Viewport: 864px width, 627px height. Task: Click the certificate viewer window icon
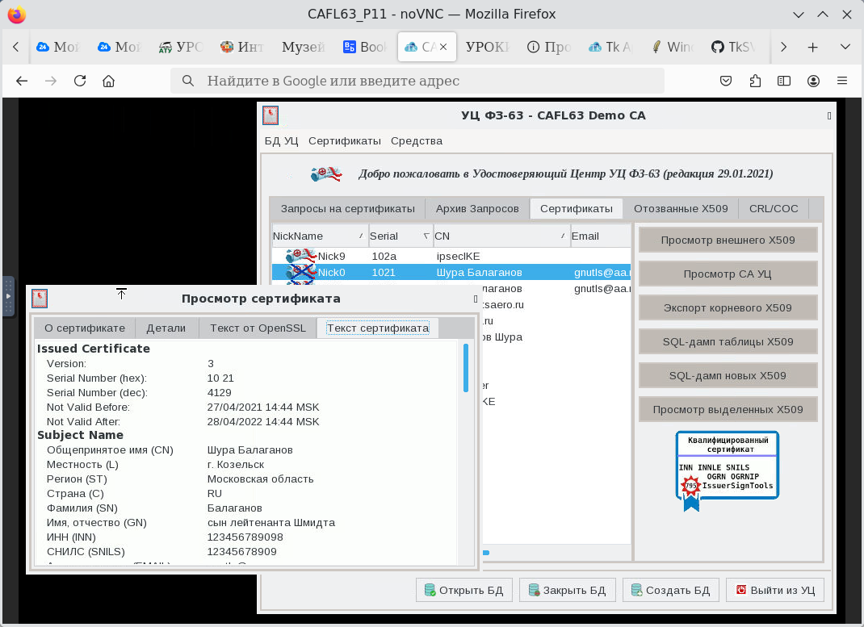[x=40, y=299]
